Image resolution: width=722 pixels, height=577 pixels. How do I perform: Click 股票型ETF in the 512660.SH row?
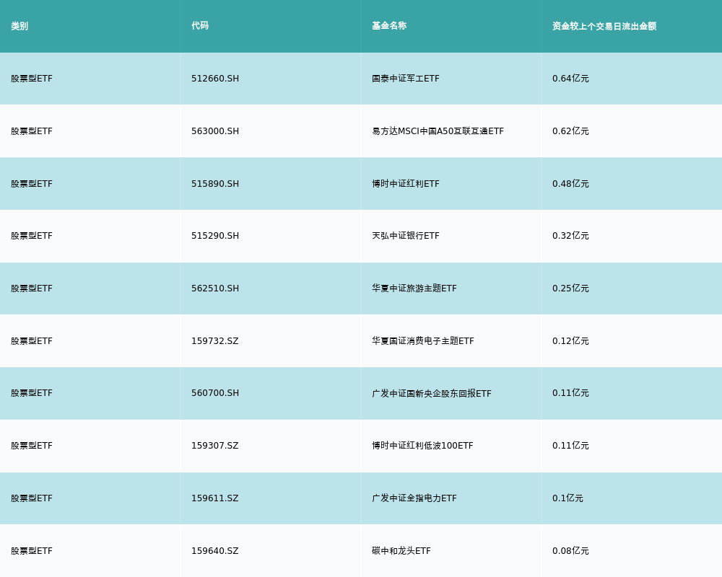click(x=32, y=79)
